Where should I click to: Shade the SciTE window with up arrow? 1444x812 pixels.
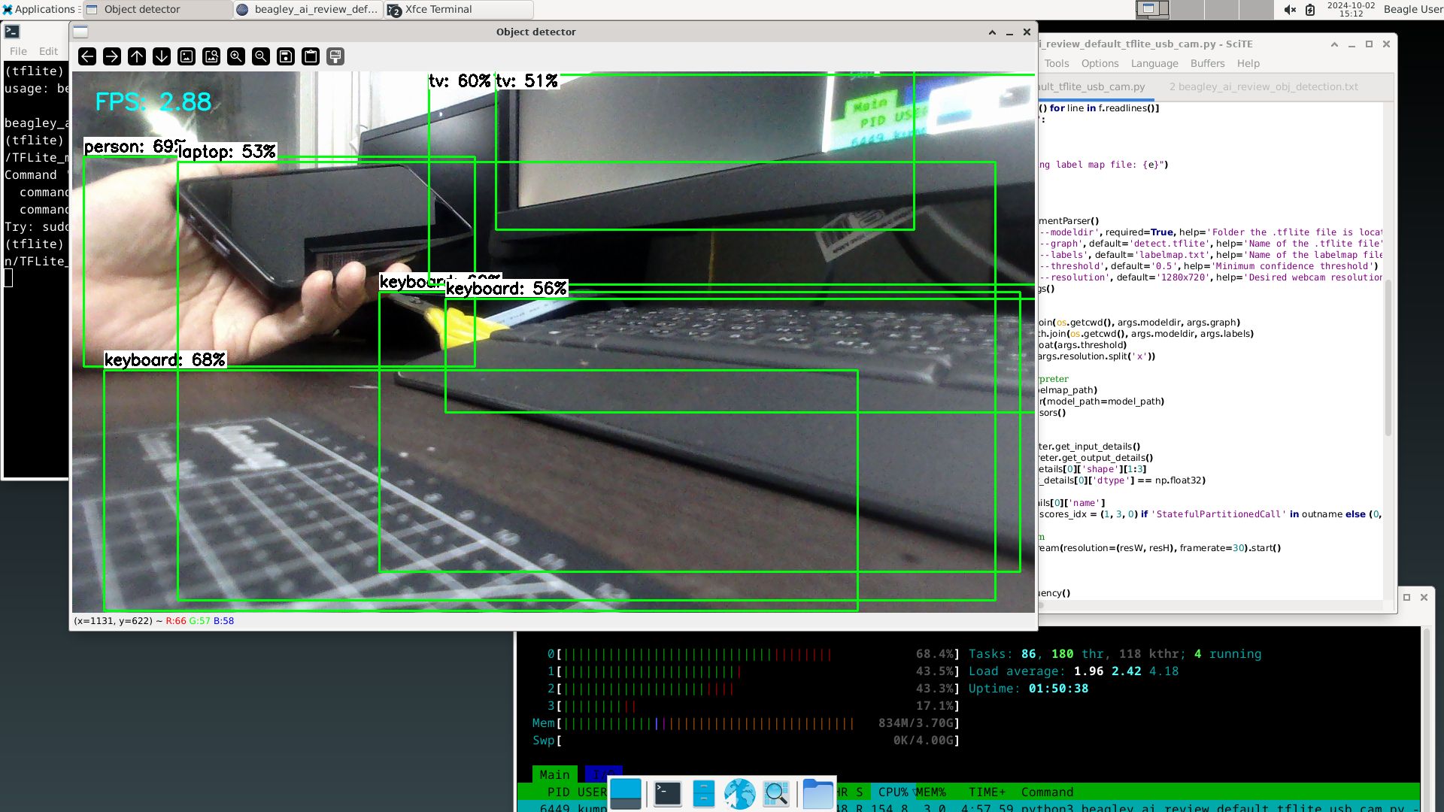click(x=1334, y=44)
